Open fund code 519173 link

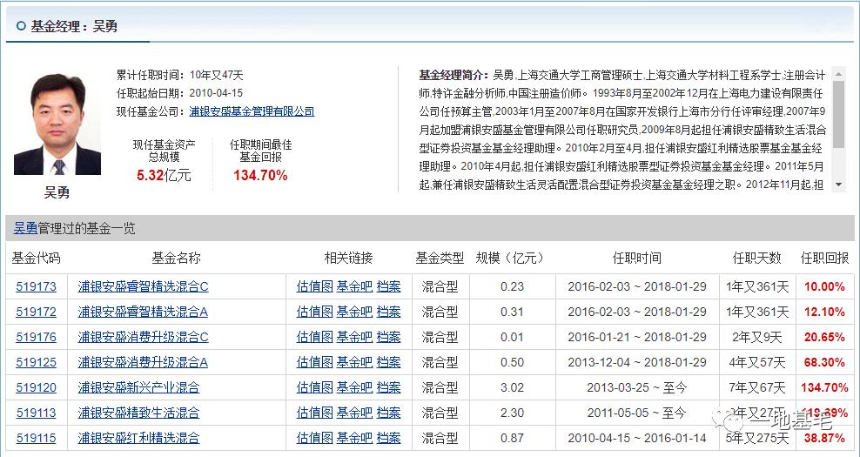coord(37,286)
